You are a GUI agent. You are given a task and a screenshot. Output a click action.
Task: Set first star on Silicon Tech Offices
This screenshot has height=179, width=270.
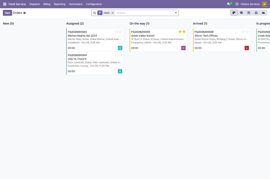click(244, 32)
